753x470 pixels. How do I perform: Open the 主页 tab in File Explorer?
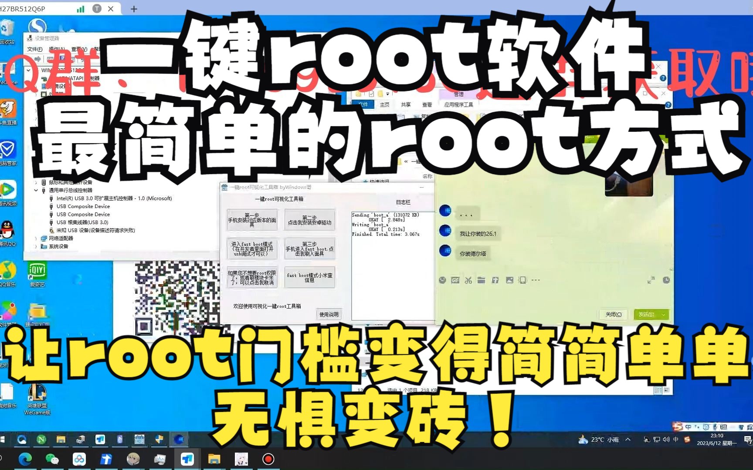pos(384,104)
